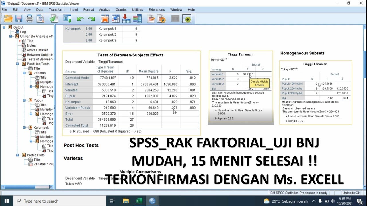Switch to Excel from the taskbar
367x206 pixels.
click(139, 201)
